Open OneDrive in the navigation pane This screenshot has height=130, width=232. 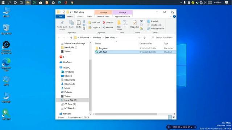[x=67, y=62]
